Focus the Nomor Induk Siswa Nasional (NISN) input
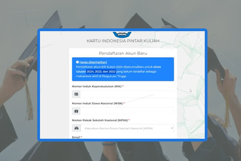The image size is (241, 161). pyautogui.click(x=127, y=111)
